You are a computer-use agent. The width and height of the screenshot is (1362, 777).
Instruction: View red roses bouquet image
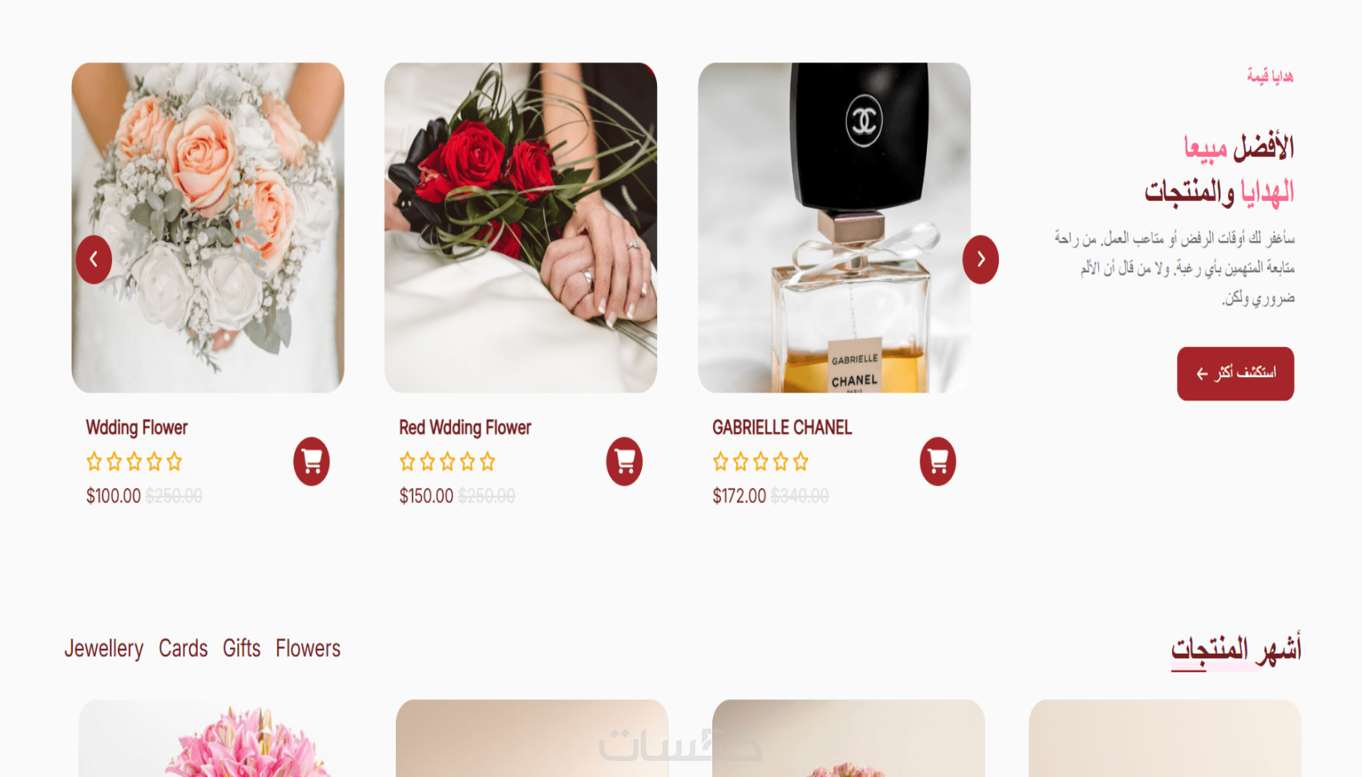521,227
